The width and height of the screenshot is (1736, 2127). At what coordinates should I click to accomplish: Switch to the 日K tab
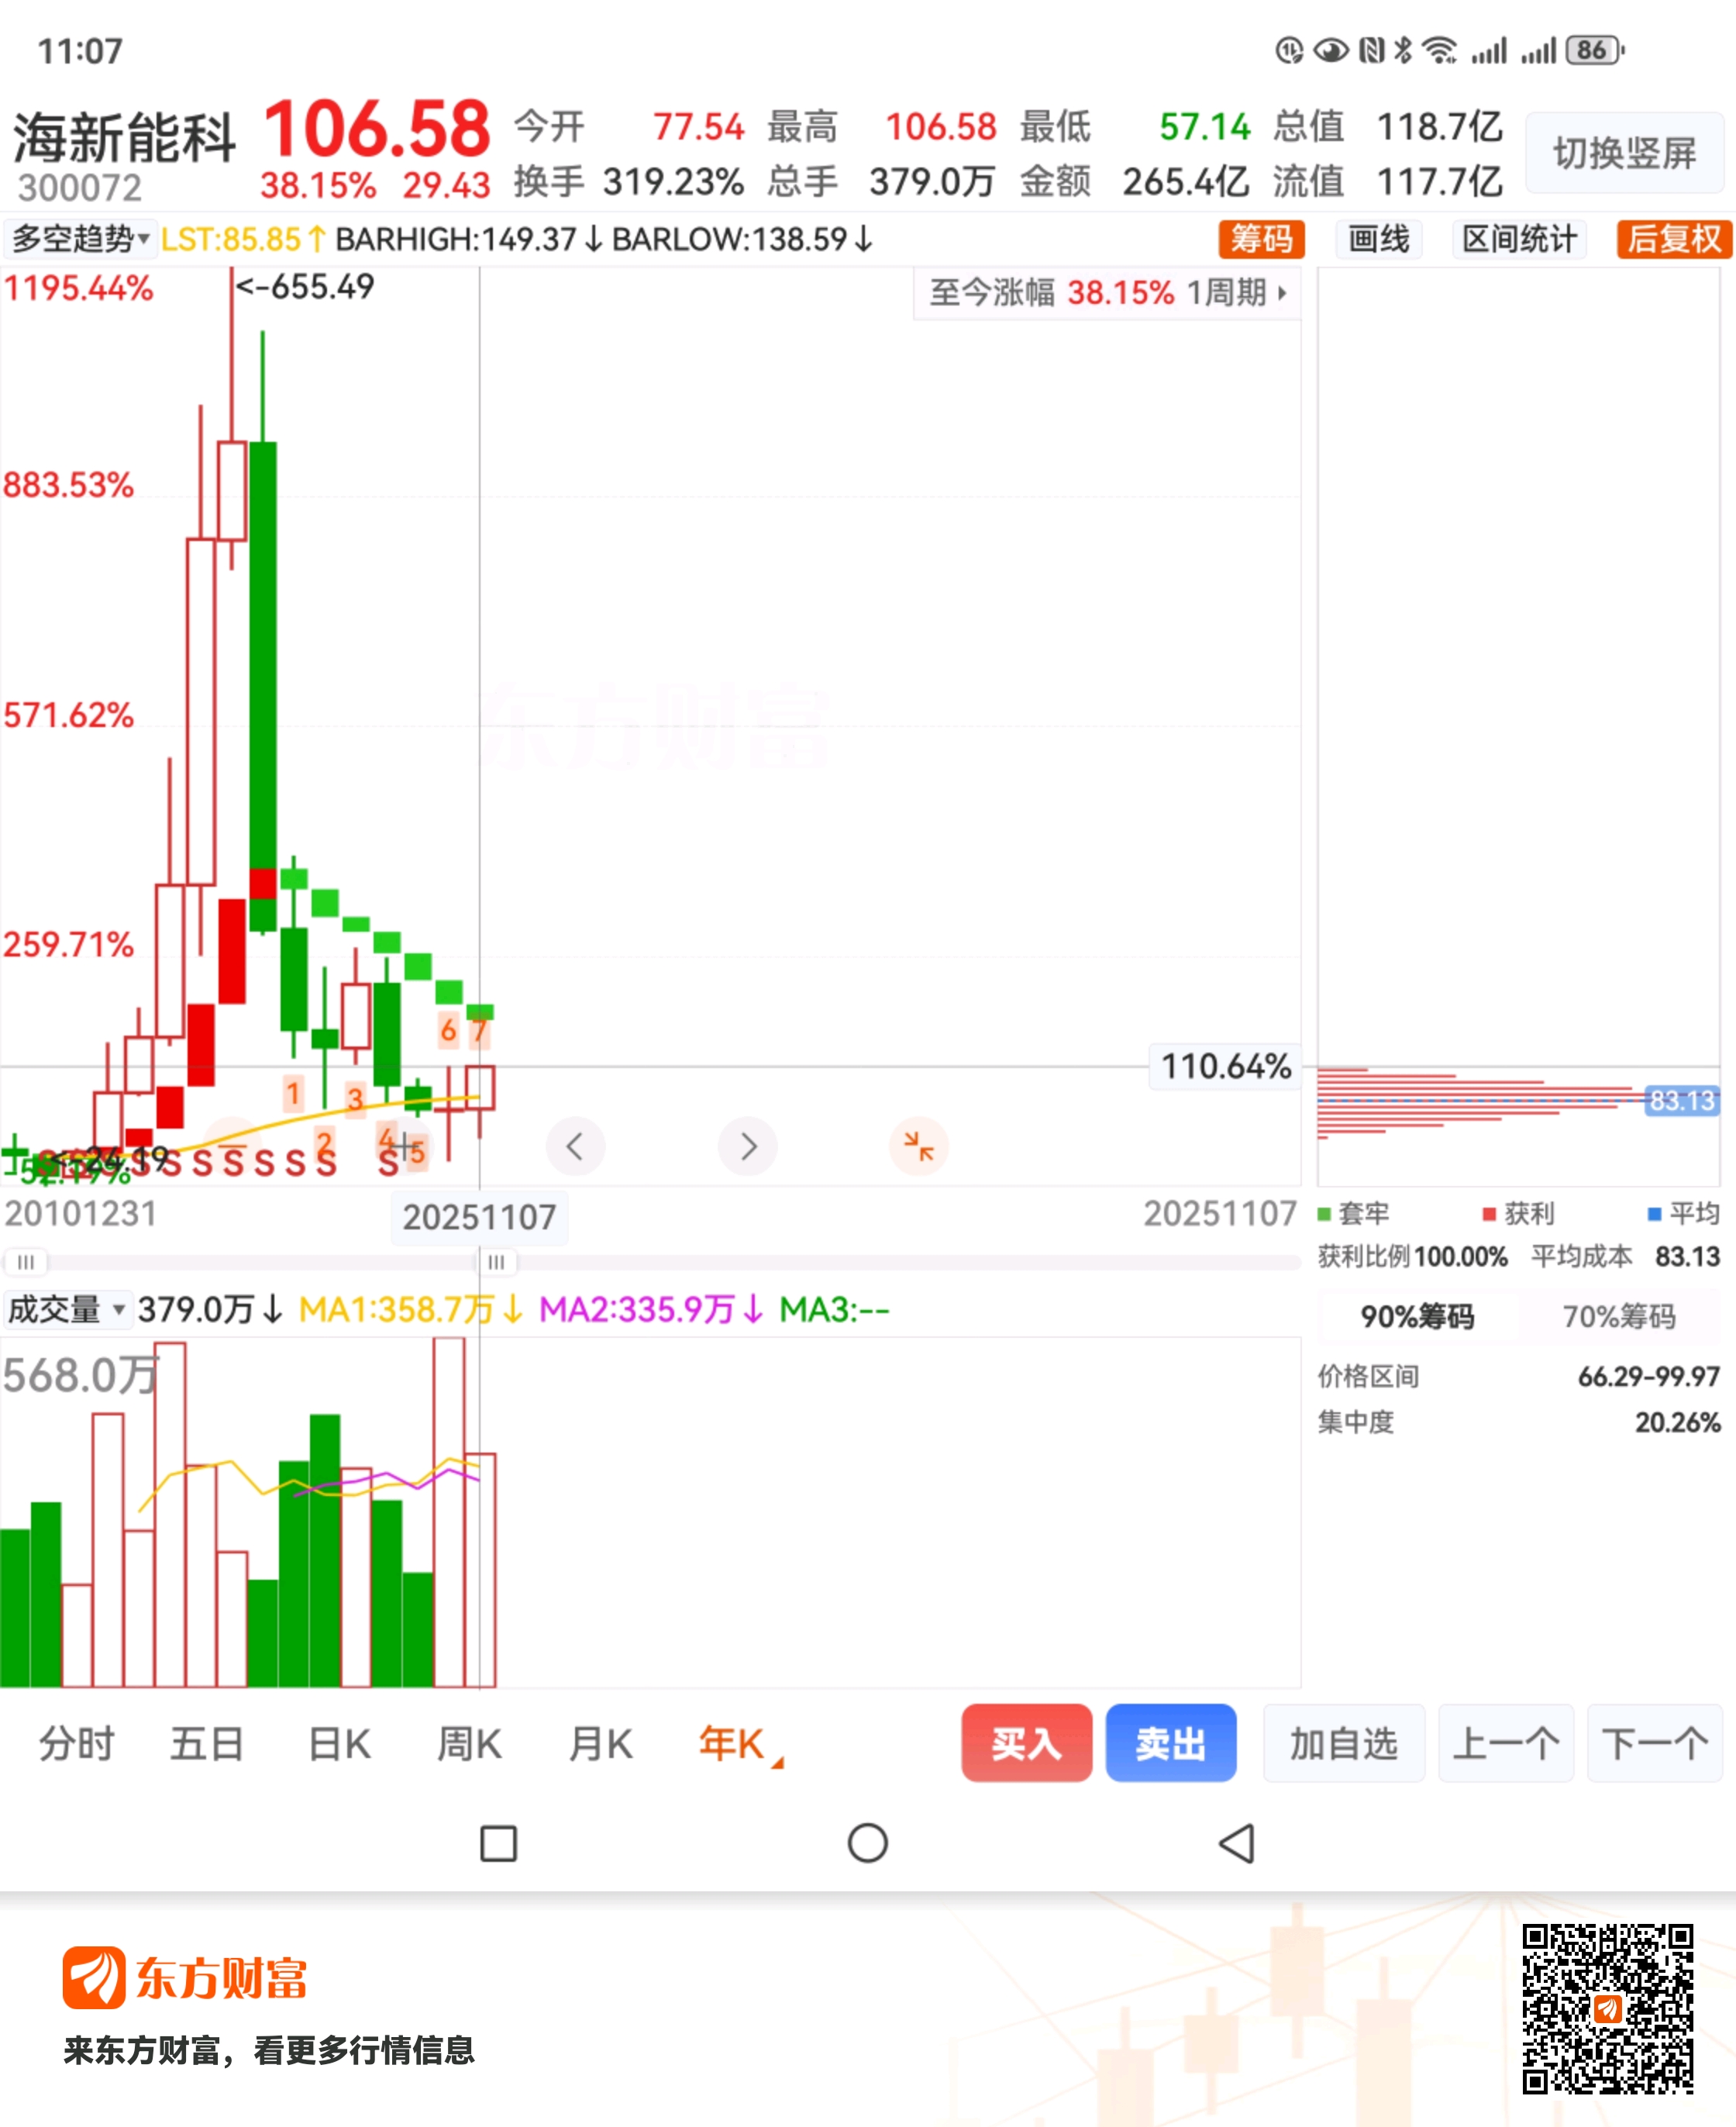(x=339, y=1744)
